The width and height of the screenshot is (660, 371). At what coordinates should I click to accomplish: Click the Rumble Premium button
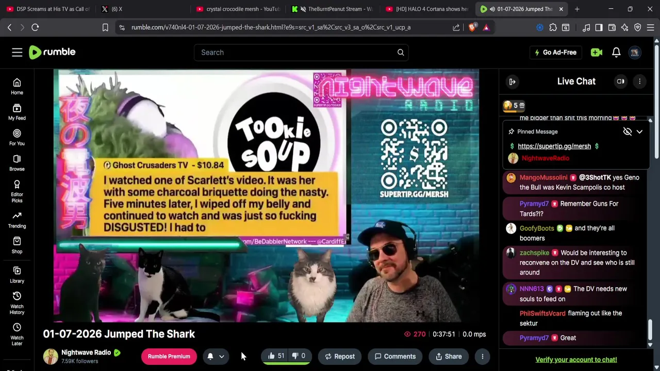[x=169, y=356]
